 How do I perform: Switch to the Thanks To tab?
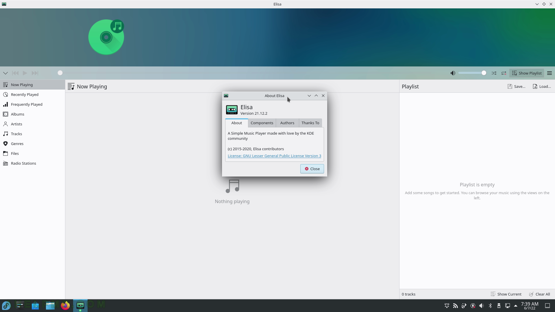click(x=310, y=123)
